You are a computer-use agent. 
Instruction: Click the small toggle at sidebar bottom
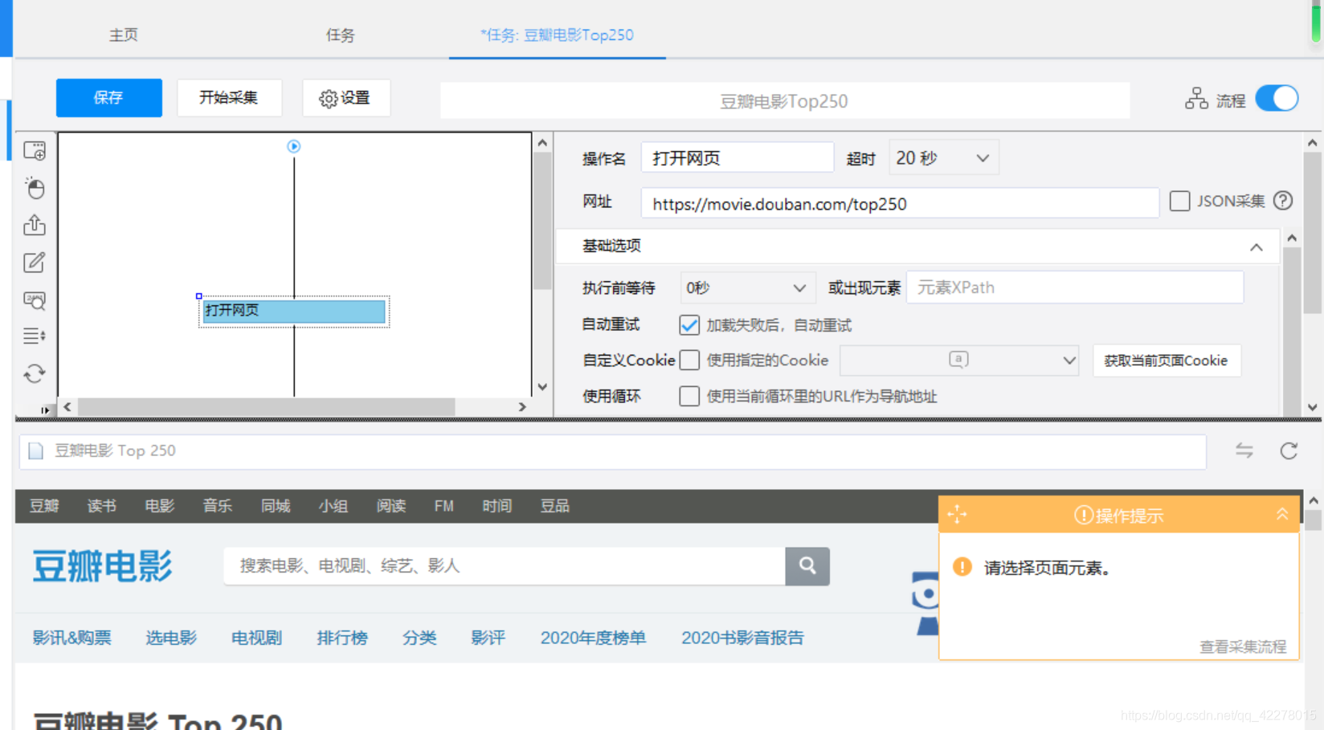(x=45, y=410)
